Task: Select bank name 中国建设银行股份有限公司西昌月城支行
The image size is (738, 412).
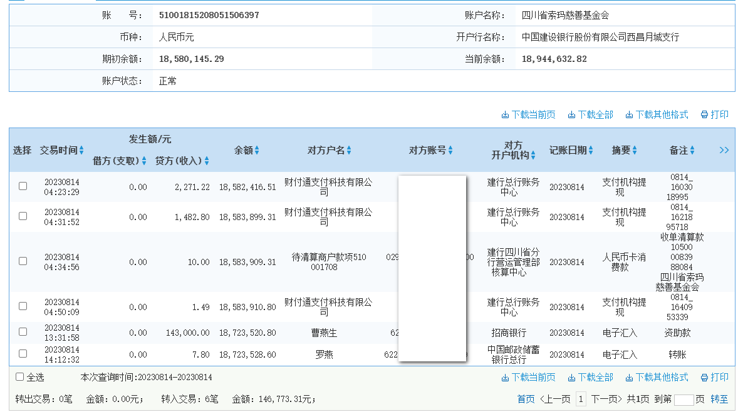Action: pos(601,37)
